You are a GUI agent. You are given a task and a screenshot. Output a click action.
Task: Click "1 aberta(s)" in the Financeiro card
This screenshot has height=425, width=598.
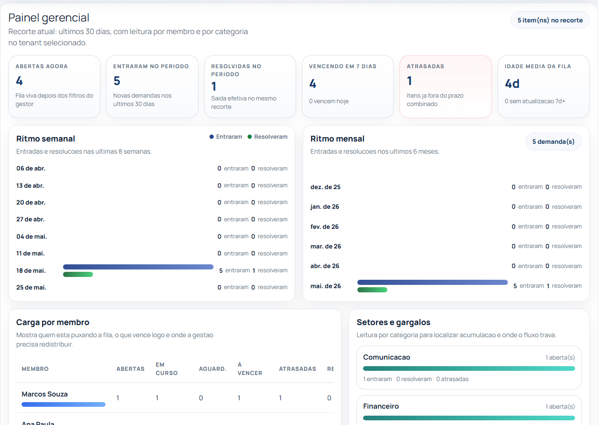(560, 407)
